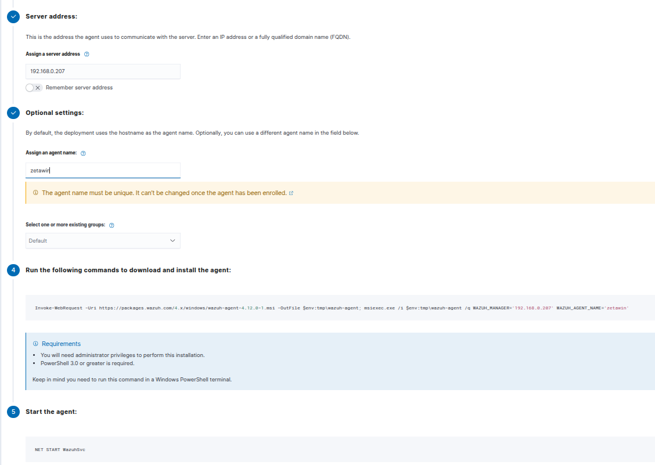This screenshot has height=465, width=655.
Task: Click the step 4 number badge
Action: 13,270
